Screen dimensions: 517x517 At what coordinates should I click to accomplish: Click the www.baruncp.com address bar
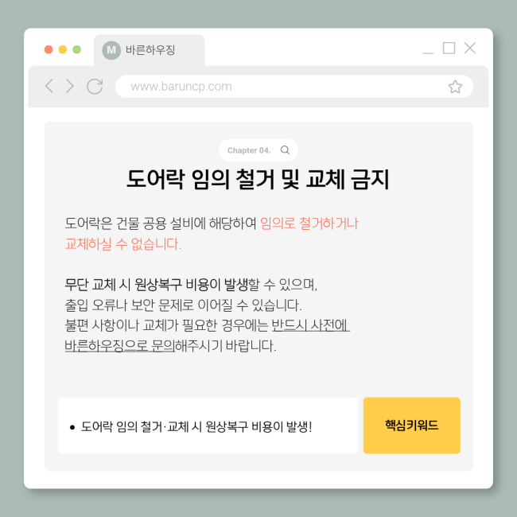294,87
